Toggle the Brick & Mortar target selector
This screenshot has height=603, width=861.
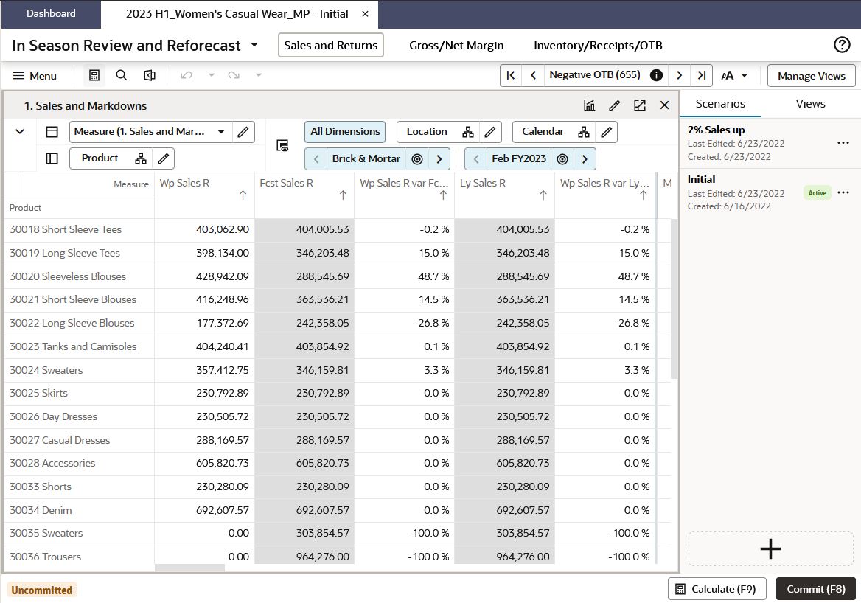coord(417,159)
